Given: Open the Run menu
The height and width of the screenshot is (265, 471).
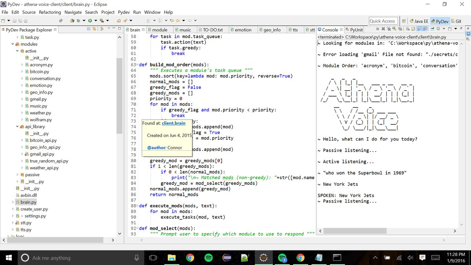Looking at the screenshot, I should [137, 12].
